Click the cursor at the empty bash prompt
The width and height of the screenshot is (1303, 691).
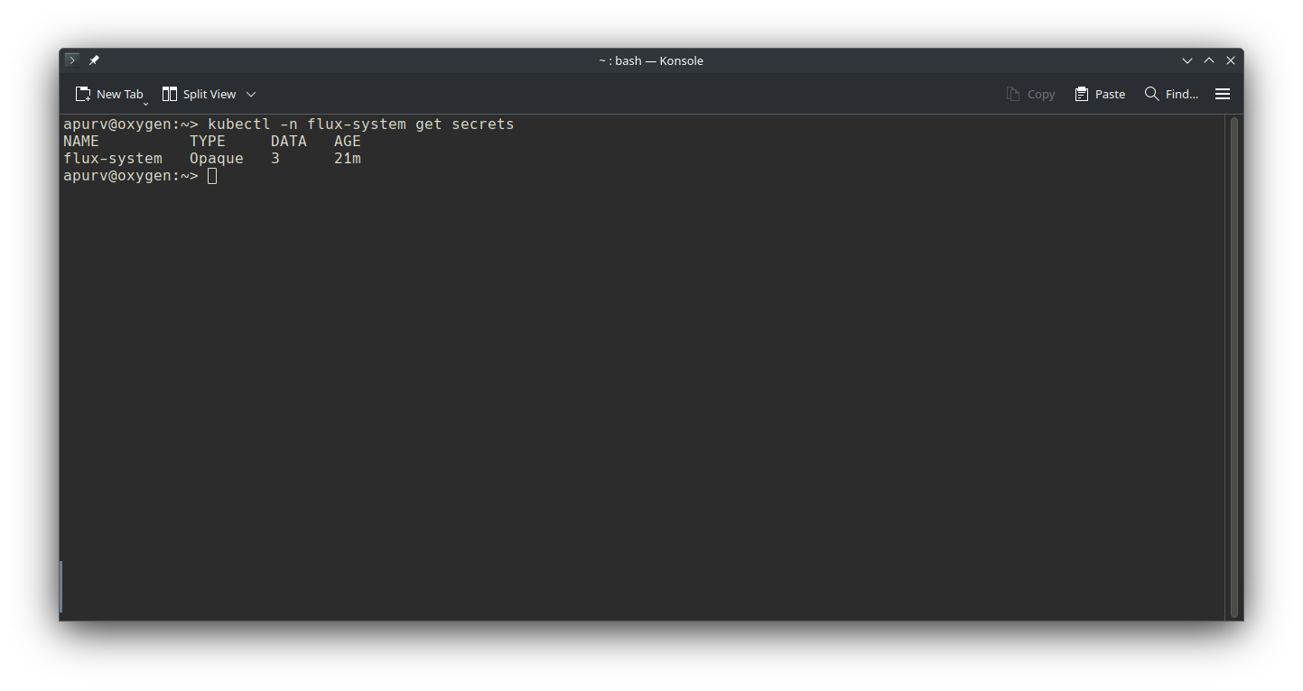(x=212, y=176)
